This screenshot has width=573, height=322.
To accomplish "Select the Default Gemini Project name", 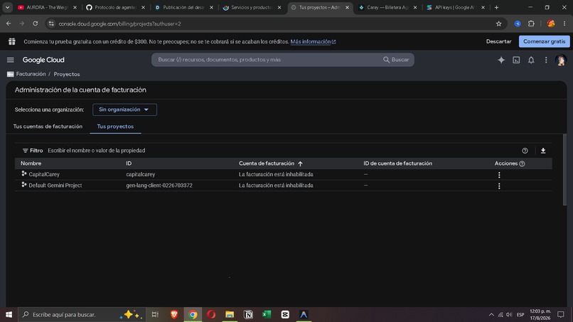I will pyautogui.click(x=55, y=186).
